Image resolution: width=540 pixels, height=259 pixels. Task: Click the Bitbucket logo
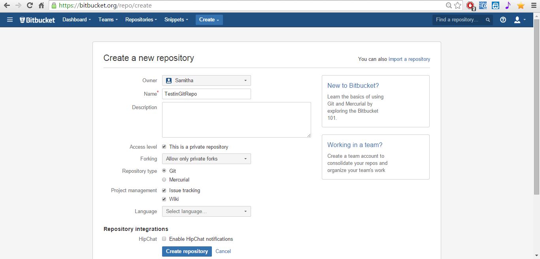(38, 20)
